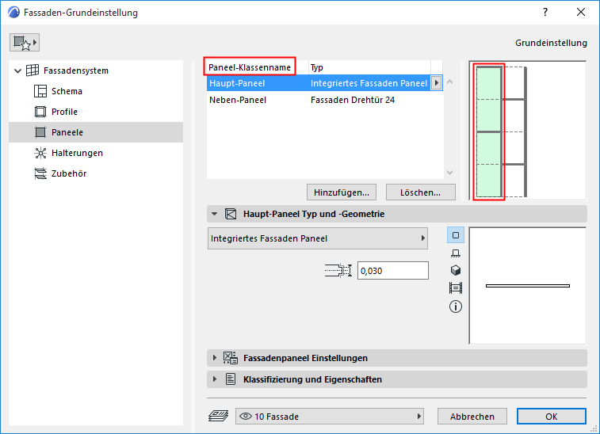The width and height of the screenshot is (600, 434).
Task: Click the Halterungen junction icon
Action: pyautogui.click(x=40, y=153)
